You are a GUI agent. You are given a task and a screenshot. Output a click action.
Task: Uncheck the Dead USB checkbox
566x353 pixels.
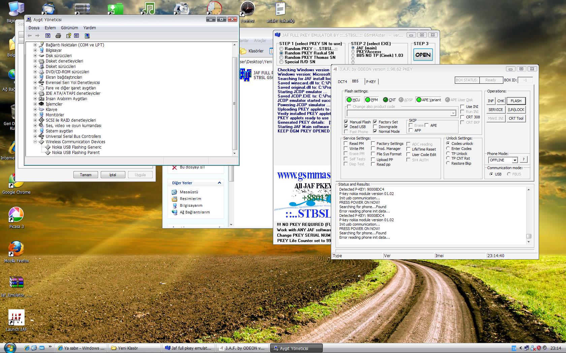pos(346,127)
